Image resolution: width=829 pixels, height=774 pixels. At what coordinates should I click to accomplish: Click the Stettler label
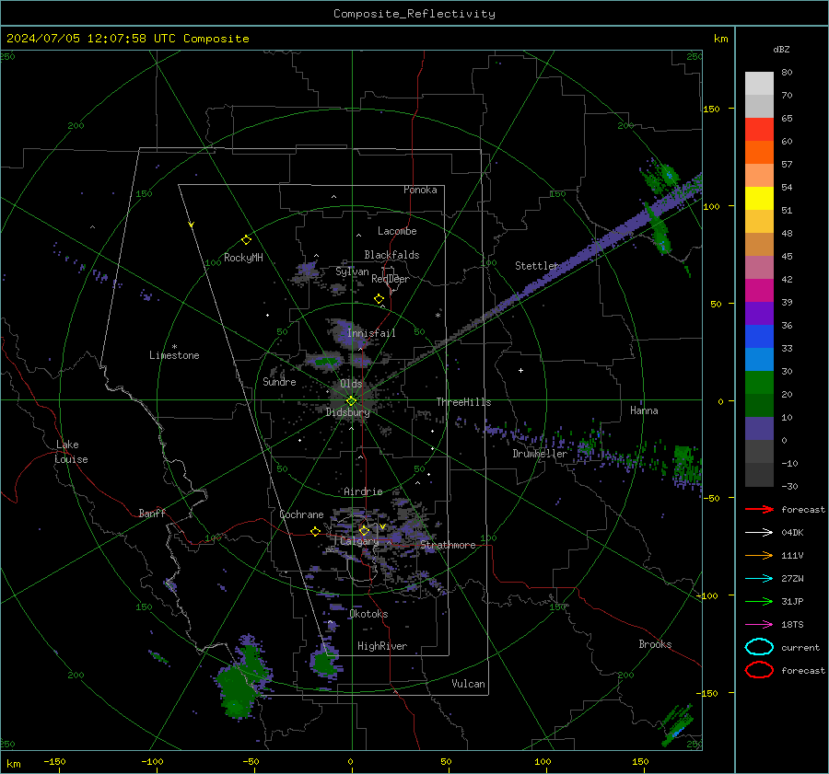pos(537,266)
